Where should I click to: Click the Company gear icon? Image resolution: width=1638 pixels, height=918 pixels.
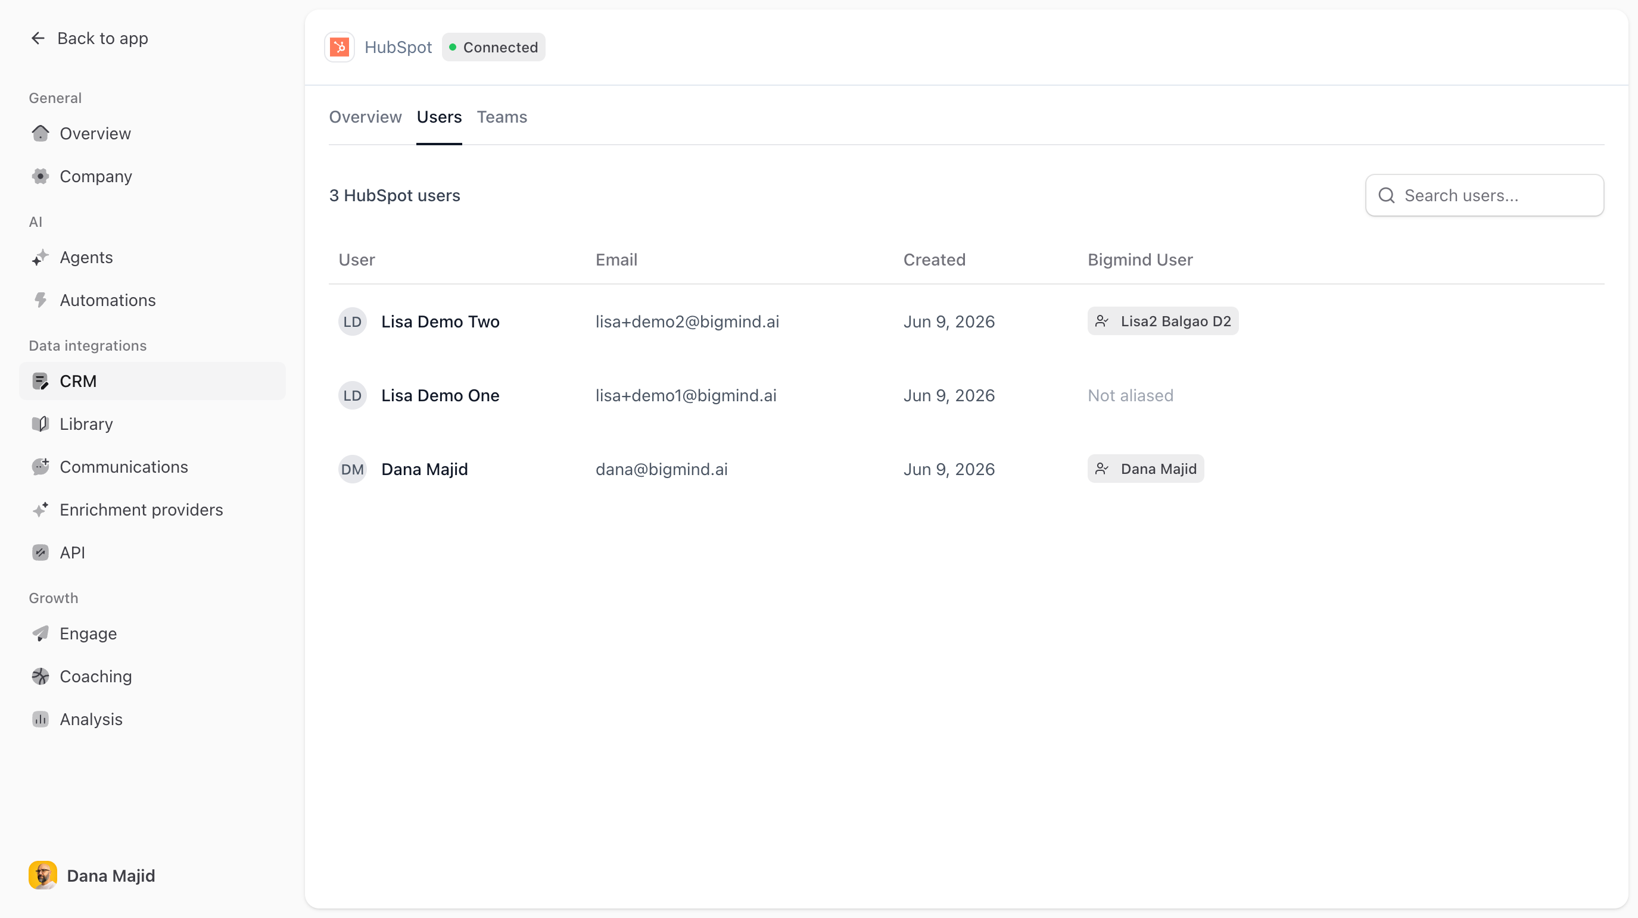coord(41,176)
